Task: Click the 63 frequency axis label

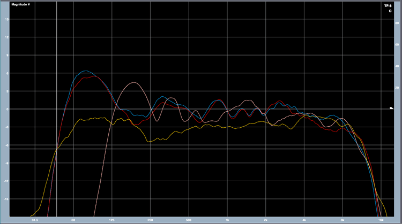Action: coord(73,220)
